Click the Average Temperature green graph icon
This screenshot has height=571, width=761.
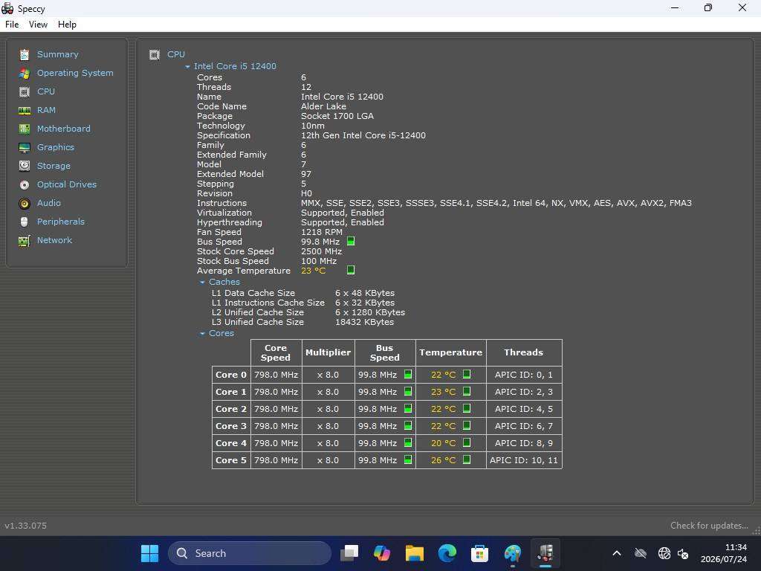(x=351, y=270)
